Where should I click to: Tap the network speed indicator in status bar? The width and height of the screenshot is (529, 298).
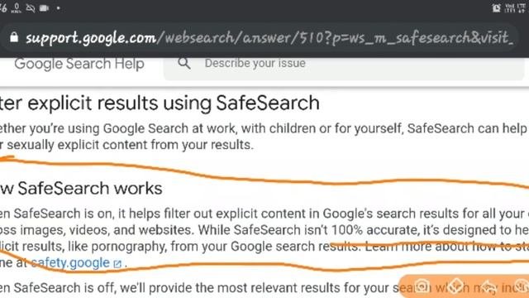point(16,8)
